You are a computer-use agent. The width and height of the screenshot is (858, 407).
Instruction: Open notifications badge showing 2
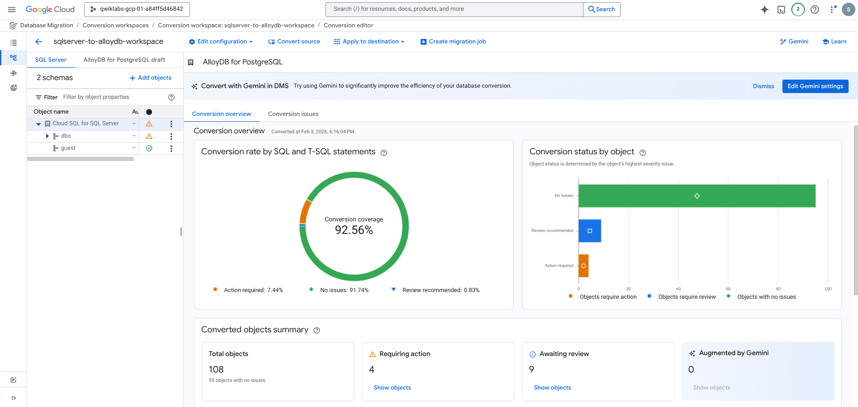798,9
